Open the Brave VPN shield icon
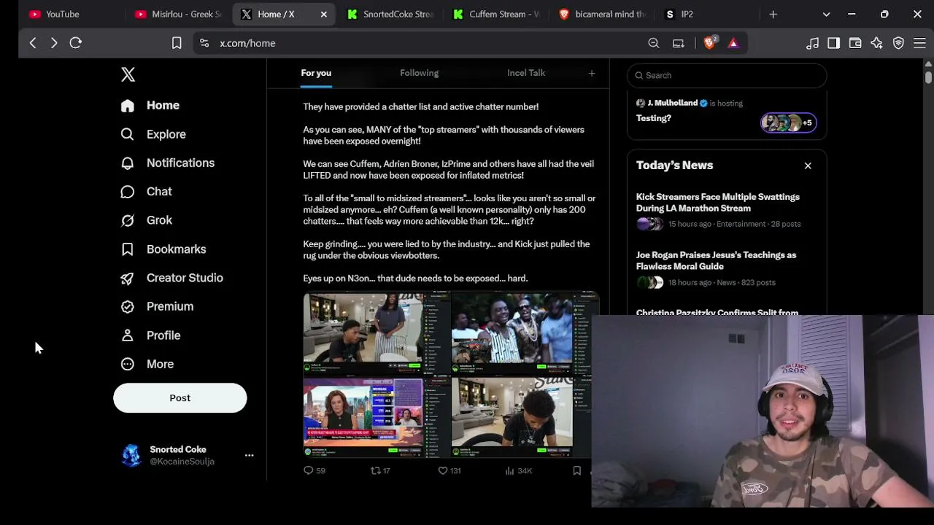This screenshot has width=934, height=525. (898, 43)
